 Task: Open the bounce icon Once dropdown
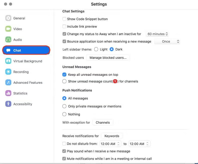[x=167, y=41]
